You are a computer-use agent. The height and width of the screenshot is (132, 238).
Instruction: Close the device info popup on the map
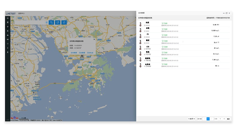click(94, 39)
